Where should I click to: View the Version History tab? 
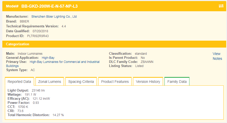tap(148, 82)
